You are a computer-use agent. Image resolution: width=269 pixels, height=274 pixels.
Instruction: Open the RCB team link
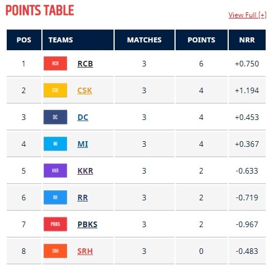point(85,64)
